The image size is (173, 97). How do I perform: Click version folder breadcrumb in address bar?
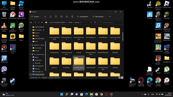click(57, 22)
